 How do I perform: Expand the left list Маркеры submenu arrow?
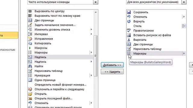pos(91,52)
